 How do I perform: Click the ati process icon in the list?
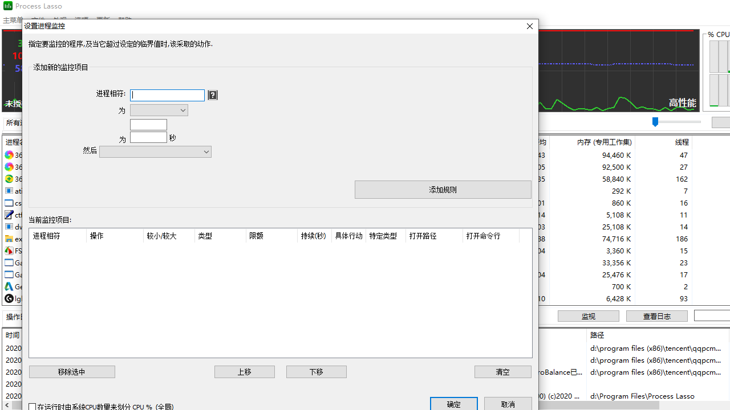9,191
